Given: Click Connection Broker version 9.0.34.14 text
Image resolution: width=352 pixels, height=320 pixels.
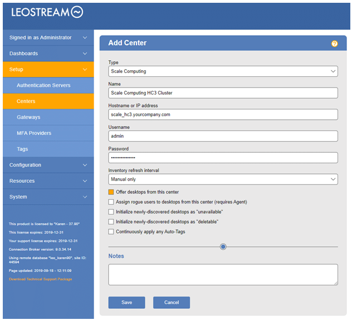Looking at the screenshot, I should (40, 249).
